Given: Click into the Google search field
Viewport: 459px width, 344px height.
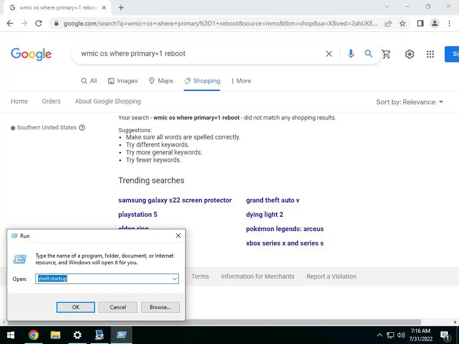Looking at the screenshot, I should pos(199,54).
